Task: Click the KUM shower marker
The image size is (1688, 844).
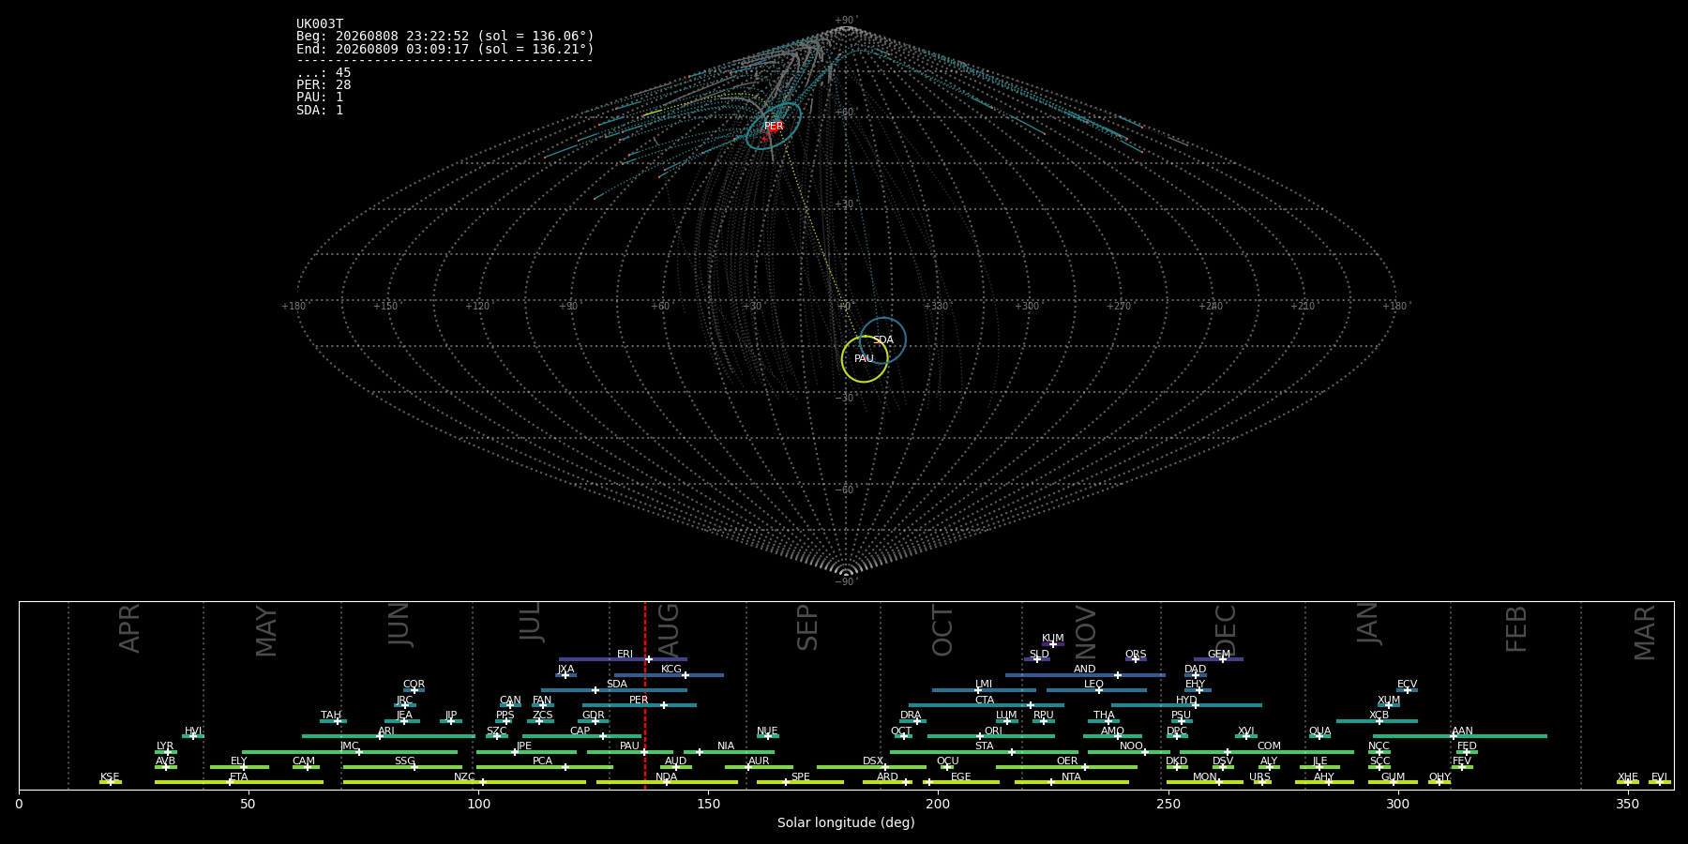Action: coord(1053,644)
